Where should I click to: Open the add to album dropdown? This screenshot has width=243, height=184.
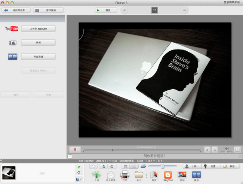tap(79, 179)
